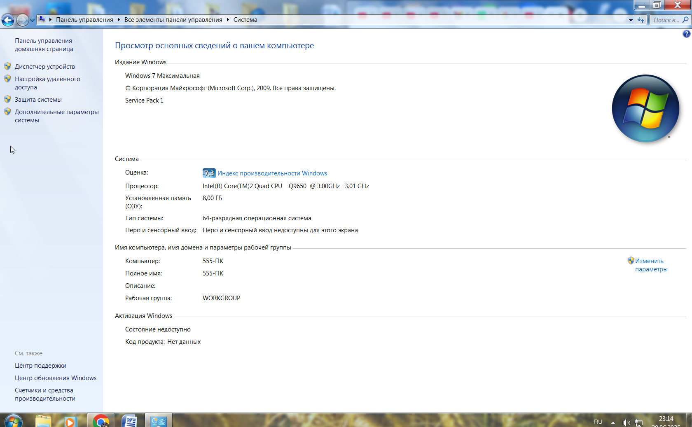The width and height of the screenshot is (692, 427).
Task: Click Service Pack 1 text
Action: (x=144, y=100)
